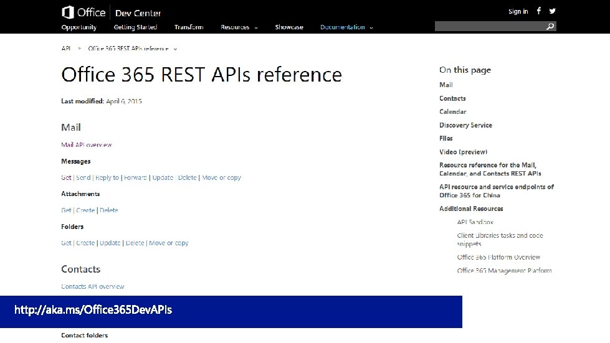610x343 pixels.
Task: Open the Dev Center home link
Action: pyautogui.click(x=138, y=13)
